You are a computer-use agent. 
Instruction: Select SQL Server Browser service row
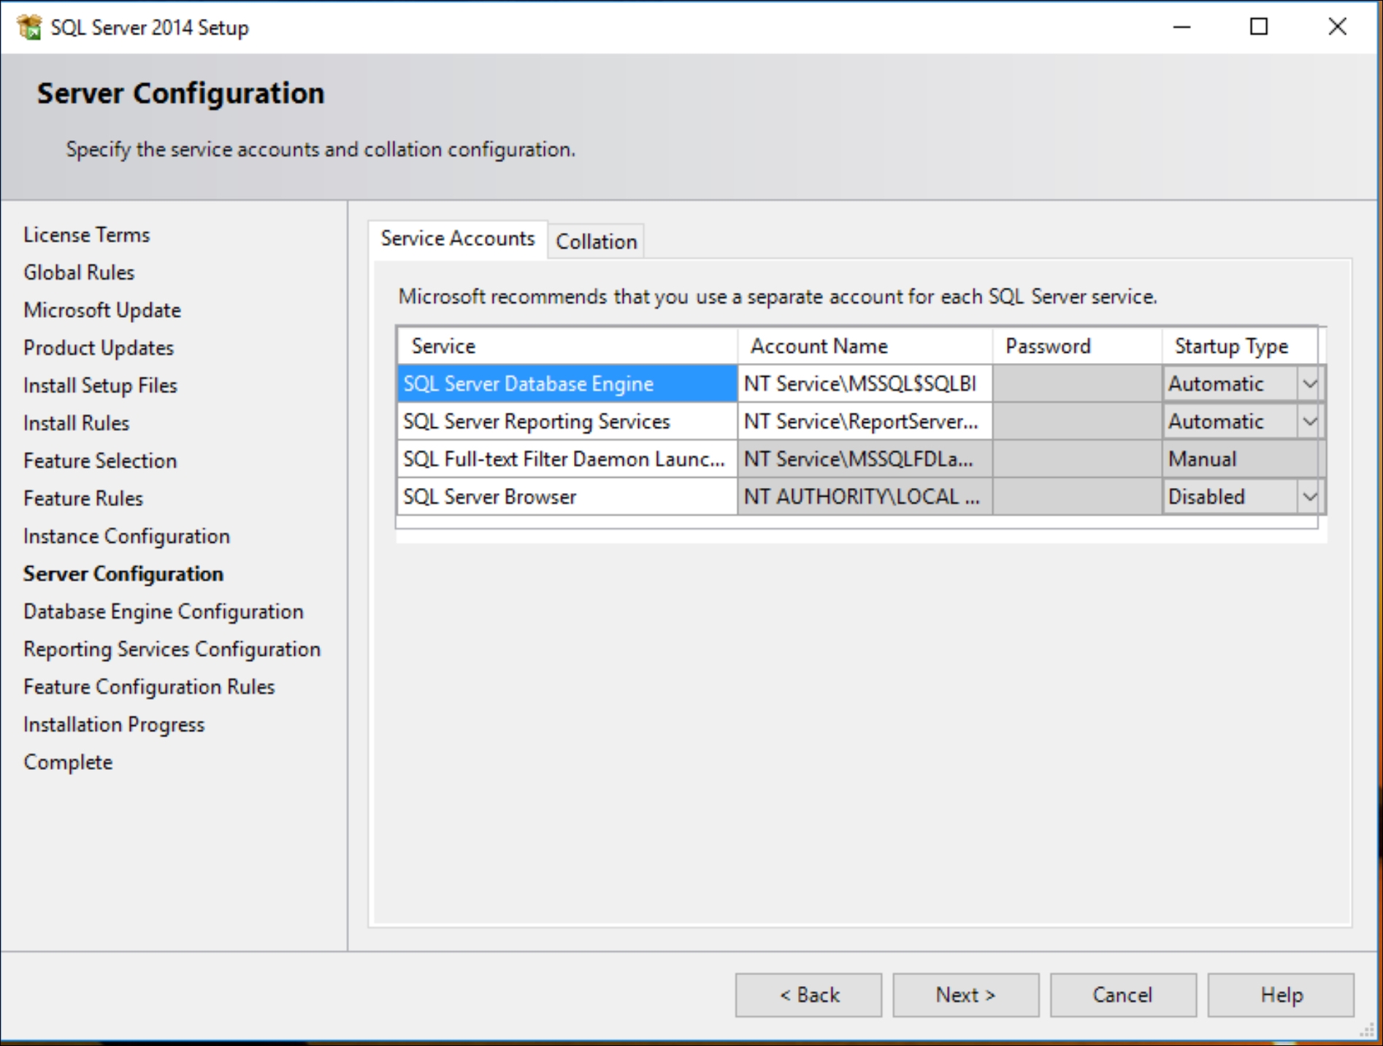click(x=567, y=497)
